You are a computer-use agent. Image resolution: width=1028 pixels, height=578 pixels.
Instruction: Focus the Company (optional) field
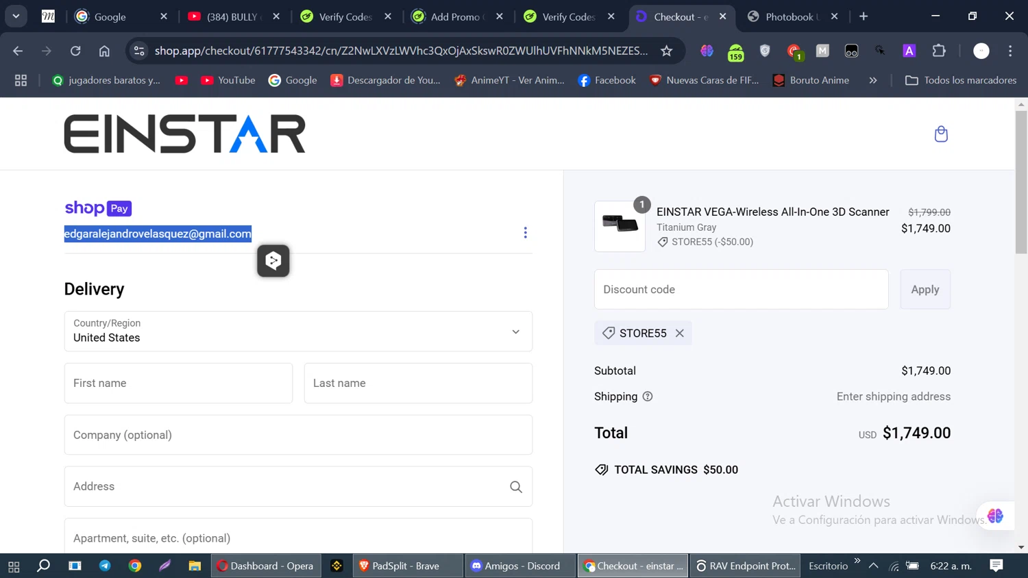click(x=298, y=435)
